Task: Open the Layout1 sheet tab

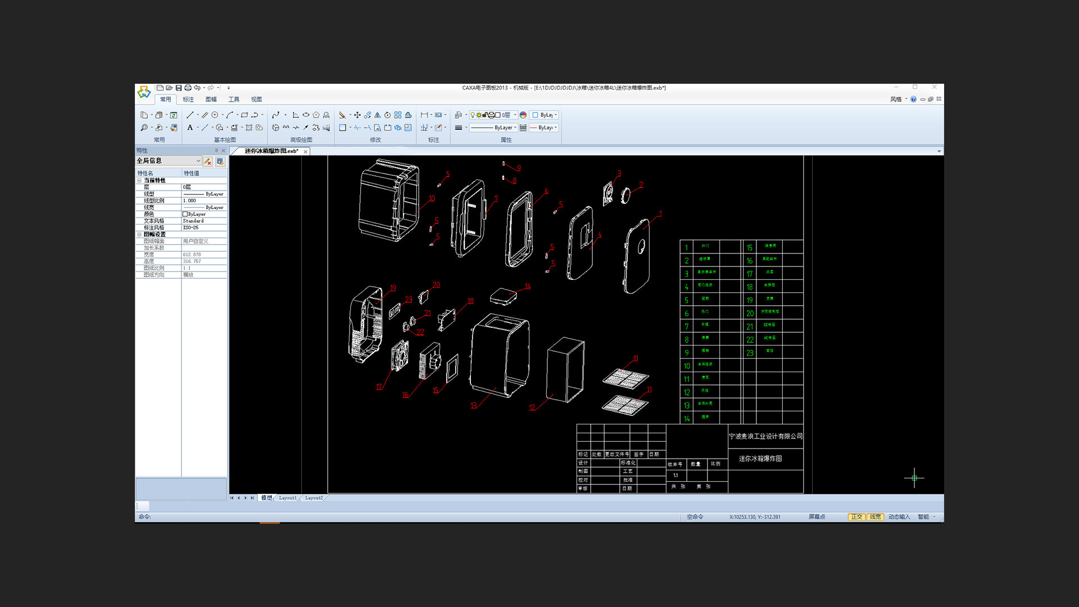Action: point(288,498)
